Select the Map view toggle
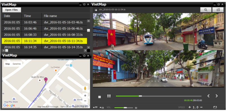Viewport: 226px width, 112px height. 8,64
